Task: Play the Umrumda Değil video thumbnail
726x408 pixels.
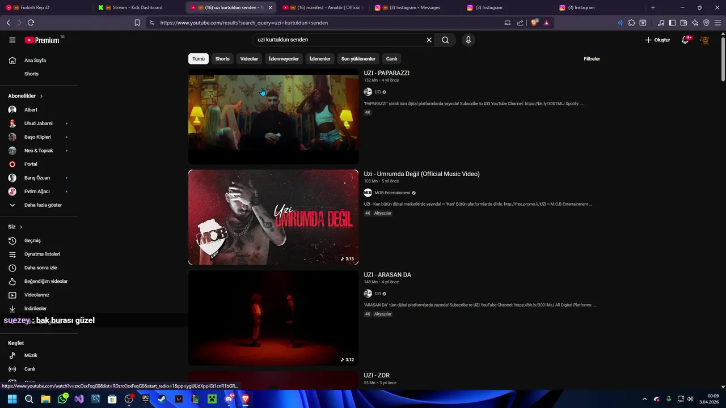Action: (x=273, y=217)
